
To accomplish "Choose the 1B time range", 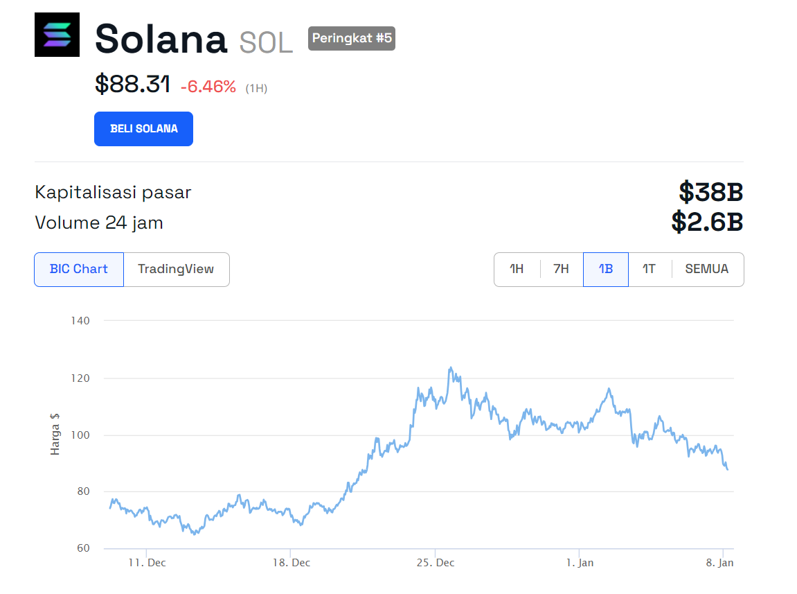I will coord(606,269).
